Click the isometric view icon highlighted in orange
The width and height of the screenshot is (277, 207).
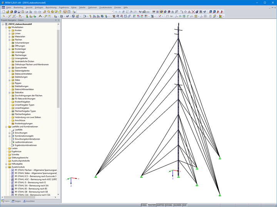tap(161, 11)
